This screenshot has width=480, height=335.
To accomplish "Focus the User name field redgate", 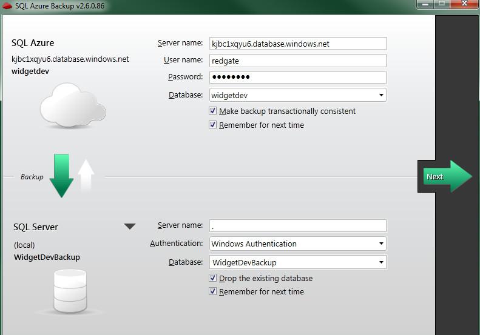I will pyautogui.click(x=298, y=61).
